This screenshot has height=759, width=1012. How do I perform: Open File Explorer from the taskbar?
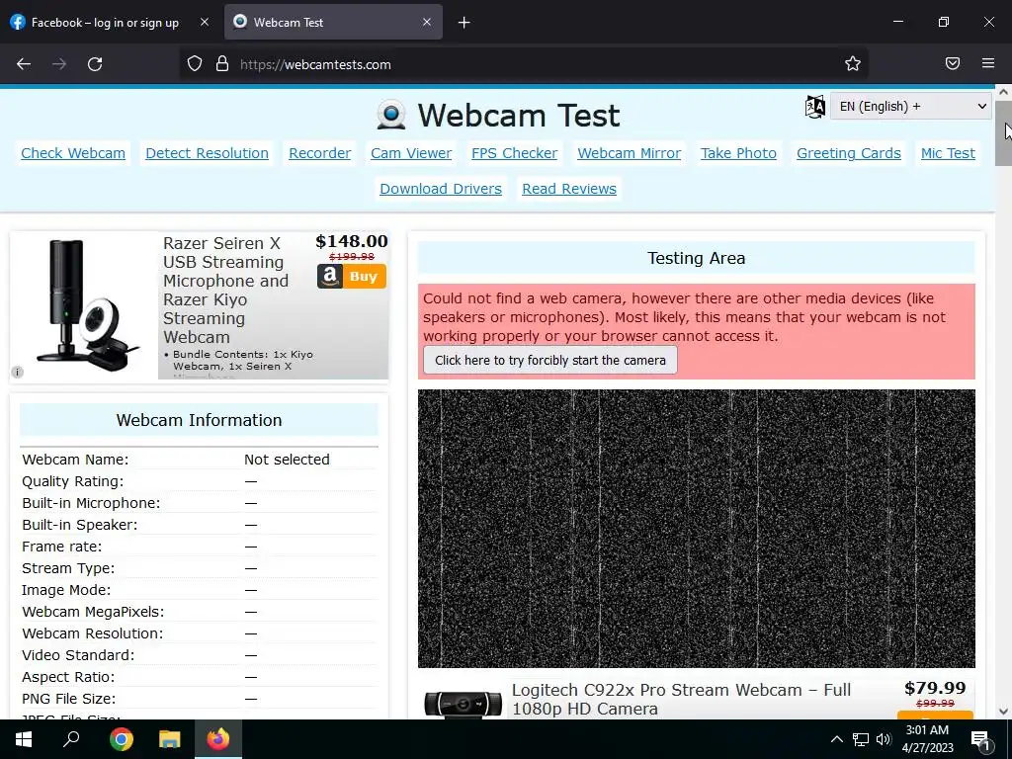pos(170,739)
